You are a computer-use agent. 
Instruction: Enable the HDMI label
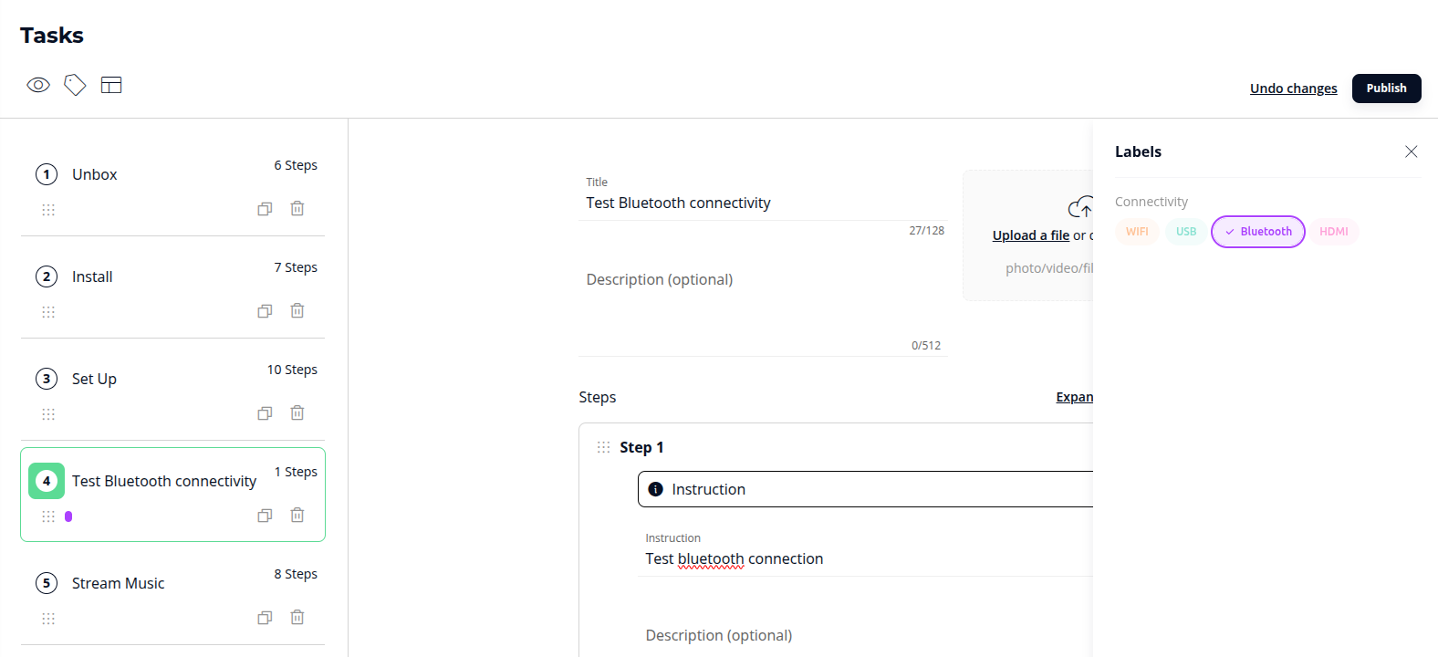point(1333,232)
